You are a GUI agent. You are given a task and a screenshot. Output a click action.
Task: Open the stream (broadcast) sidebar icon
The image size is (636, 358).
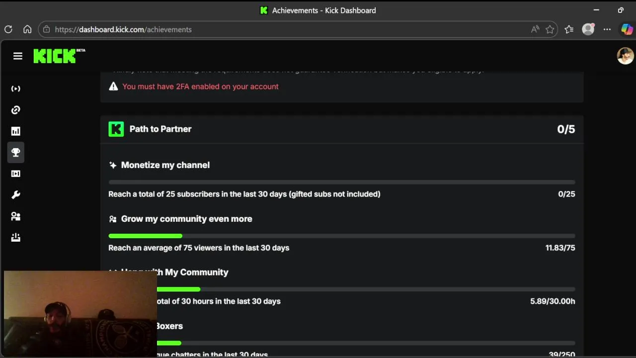16,89
